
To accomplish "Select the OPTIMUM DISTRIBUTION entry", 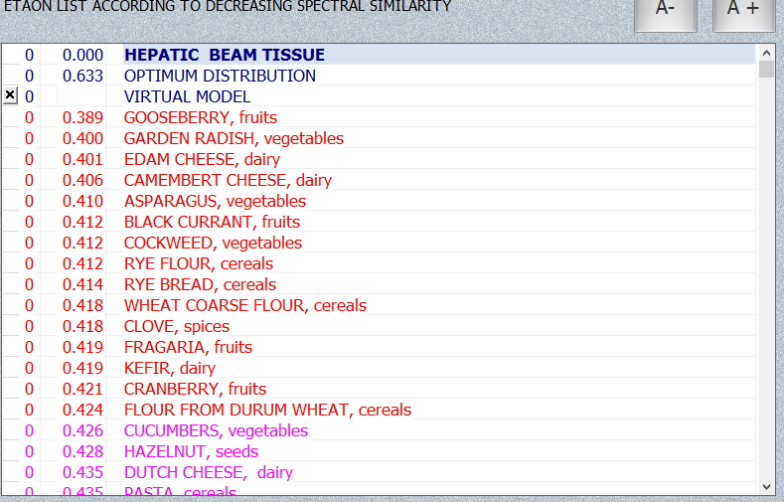I will [220, 76].
